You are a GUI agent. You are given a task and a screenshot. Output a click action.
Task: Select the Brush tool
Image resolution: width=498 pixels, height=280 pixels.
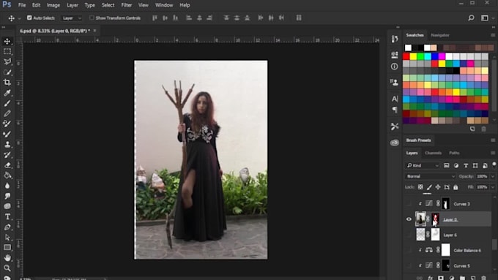[x=7, y=103]
